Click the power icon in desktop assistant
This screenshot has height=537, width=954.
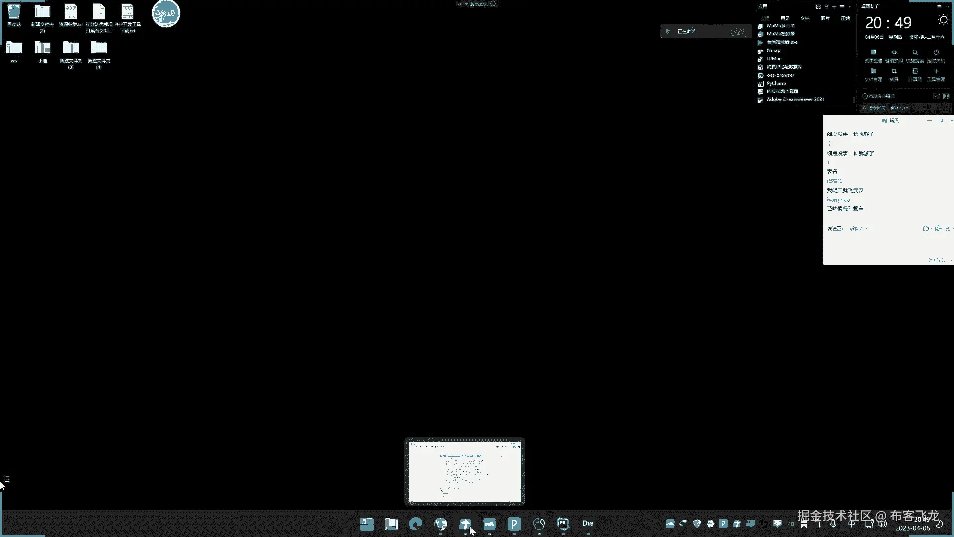936,52
